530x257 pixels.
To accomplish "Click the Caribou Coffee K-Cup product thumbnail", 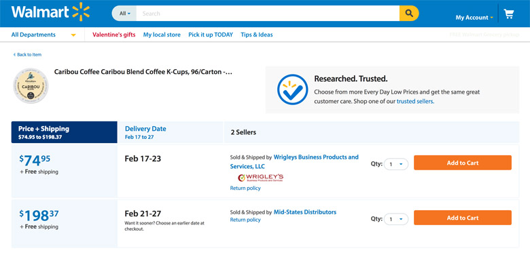I will (31, 85).
